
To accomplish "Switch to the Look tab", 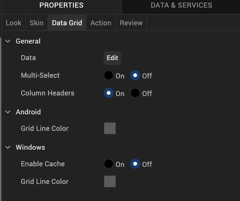I will click(14, 23).
